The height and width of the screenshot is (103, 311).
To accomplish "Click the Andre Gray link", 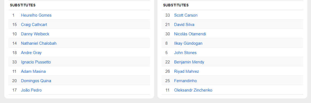I will pyautogui.click(x=31, y=53).
